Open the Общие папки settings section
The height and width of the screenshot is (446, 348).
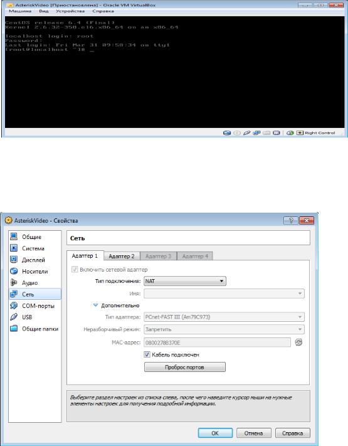[35, 329]
